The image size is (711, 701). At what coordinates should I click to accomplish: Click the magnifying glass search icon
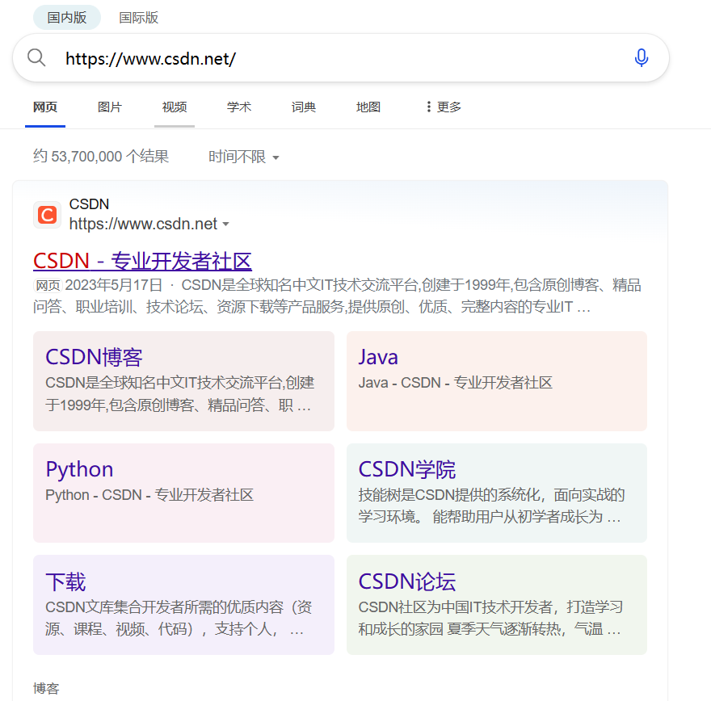pos(36,58)
